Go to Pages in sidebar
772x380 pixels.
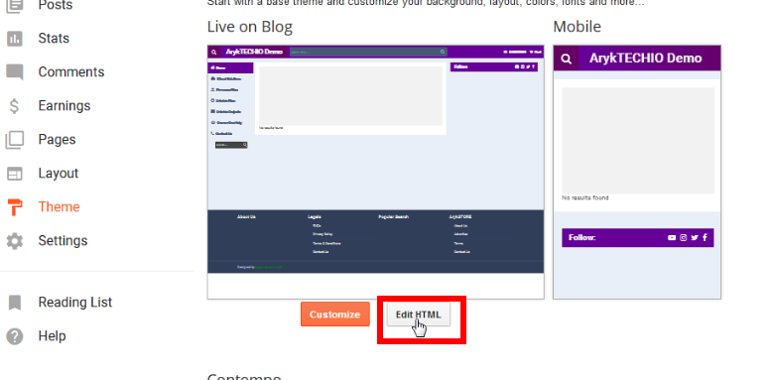(58, 140)
